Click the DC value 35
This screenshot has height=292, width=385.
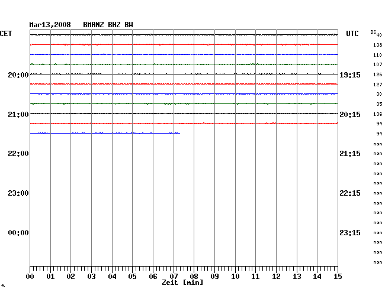click(379, 104)
